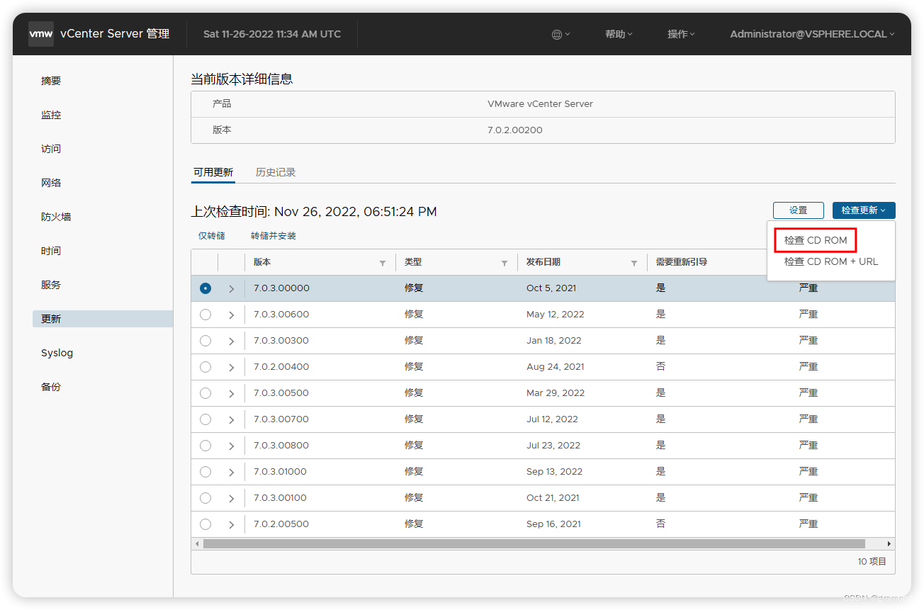Click the 10 项目 item count

pyautogui.click(x=872, y=562)
